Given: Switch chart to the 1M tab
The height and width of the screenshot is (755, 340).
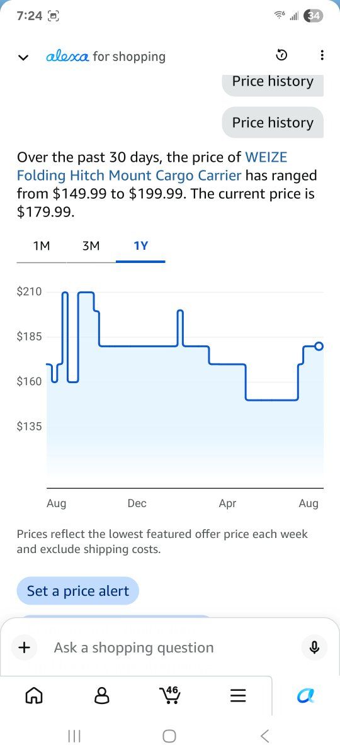Looking at the screenshot, I should point(41,246).
